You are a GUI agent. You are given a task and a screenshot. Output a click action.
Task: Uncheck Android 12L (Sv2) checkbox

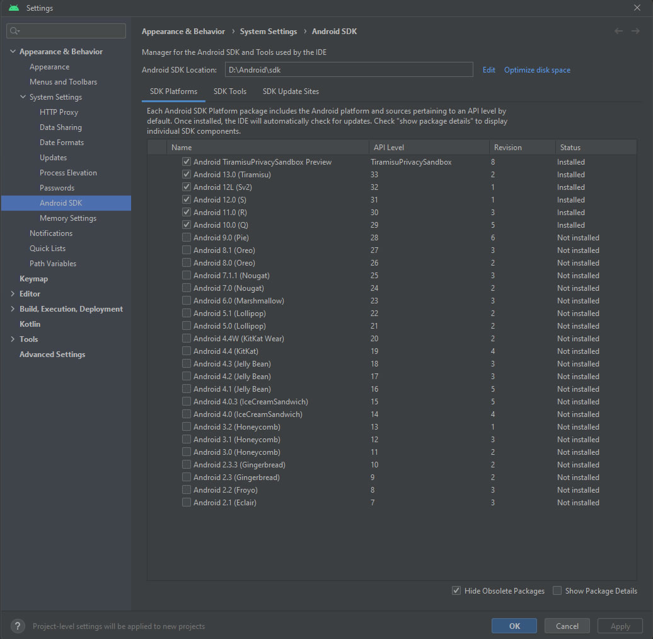187,187
